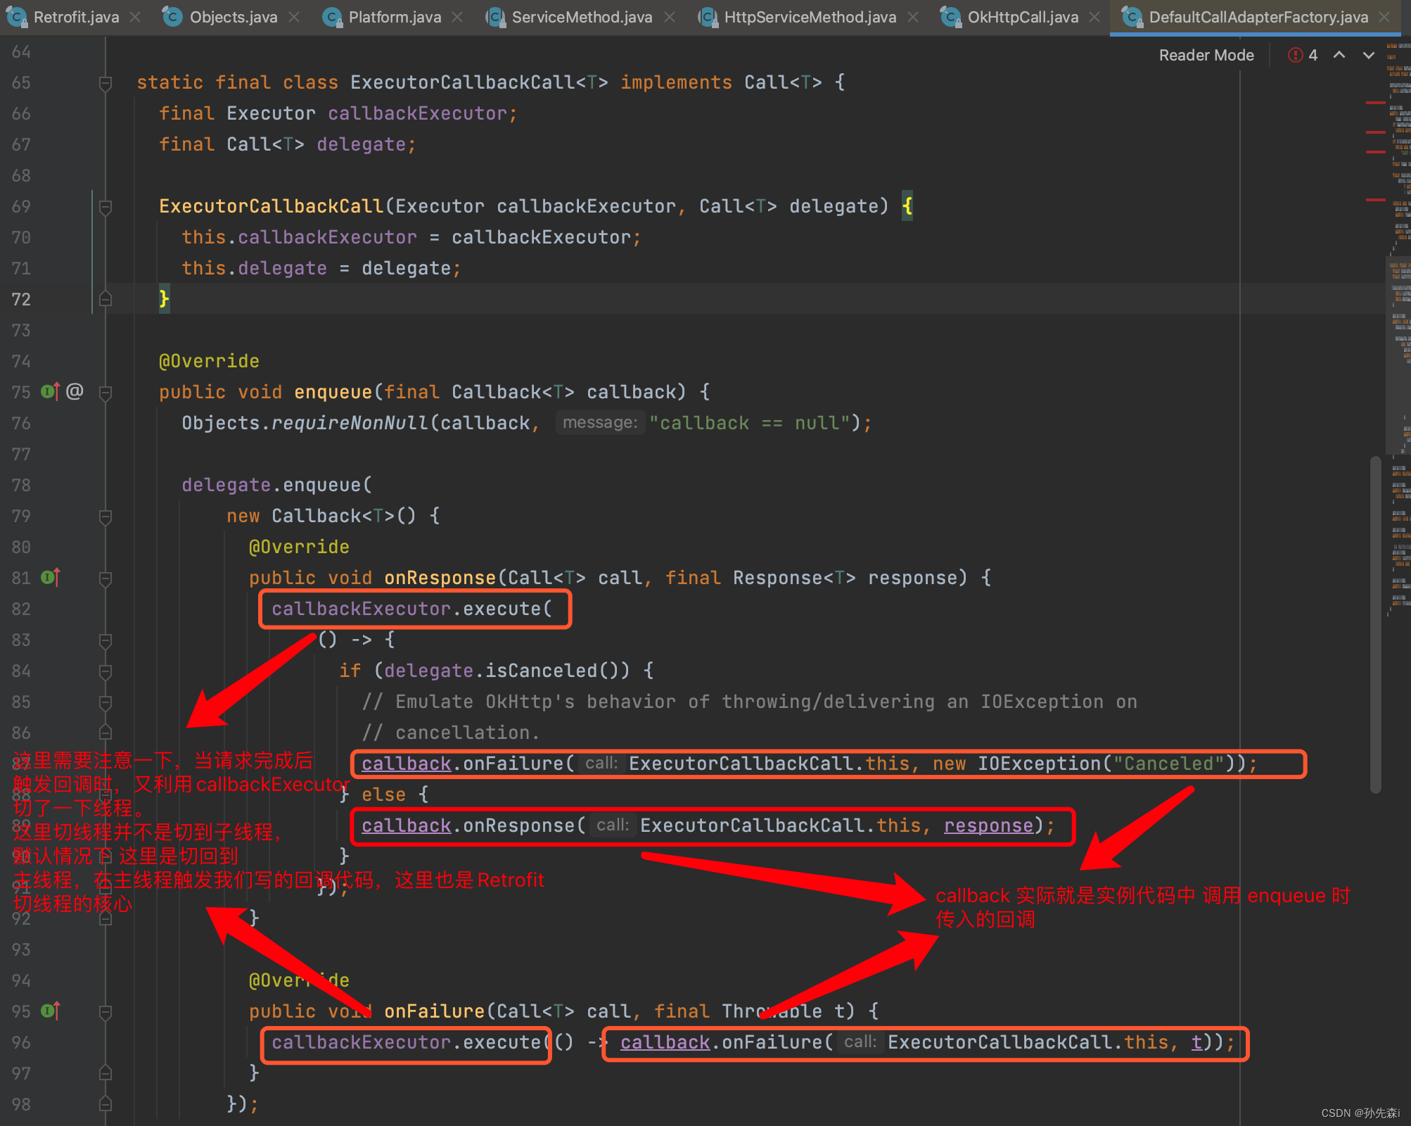Click the vertical scrollbar thumb in editor
The image size is (1411, 1126).
pos(1375,625)
